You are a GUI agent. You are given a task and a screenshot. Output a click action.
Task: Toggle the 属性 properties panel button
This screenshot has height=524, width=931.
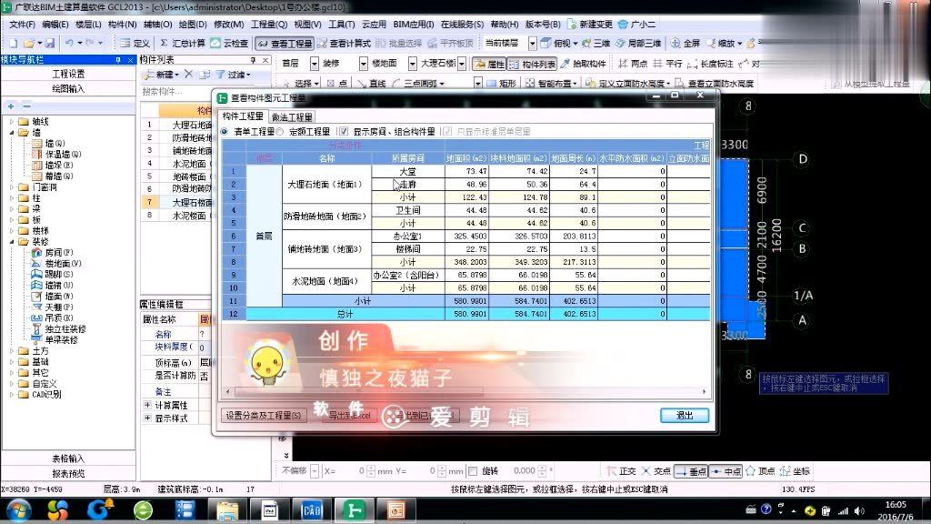coord(489,64)
